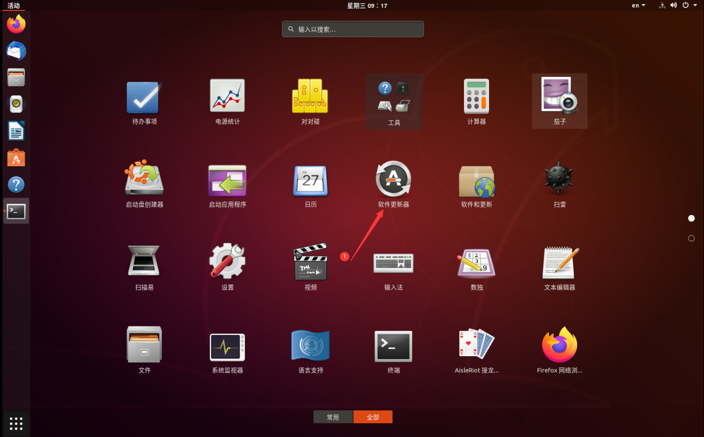Open the 视频 video player
The image size is (704, 437).
tap(310, 267)
